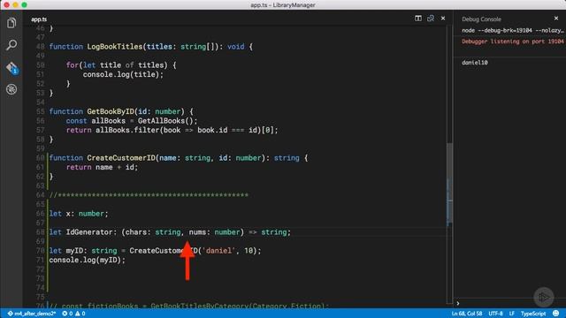Click the 'daniel' string literal on line 70

(218, 251)
